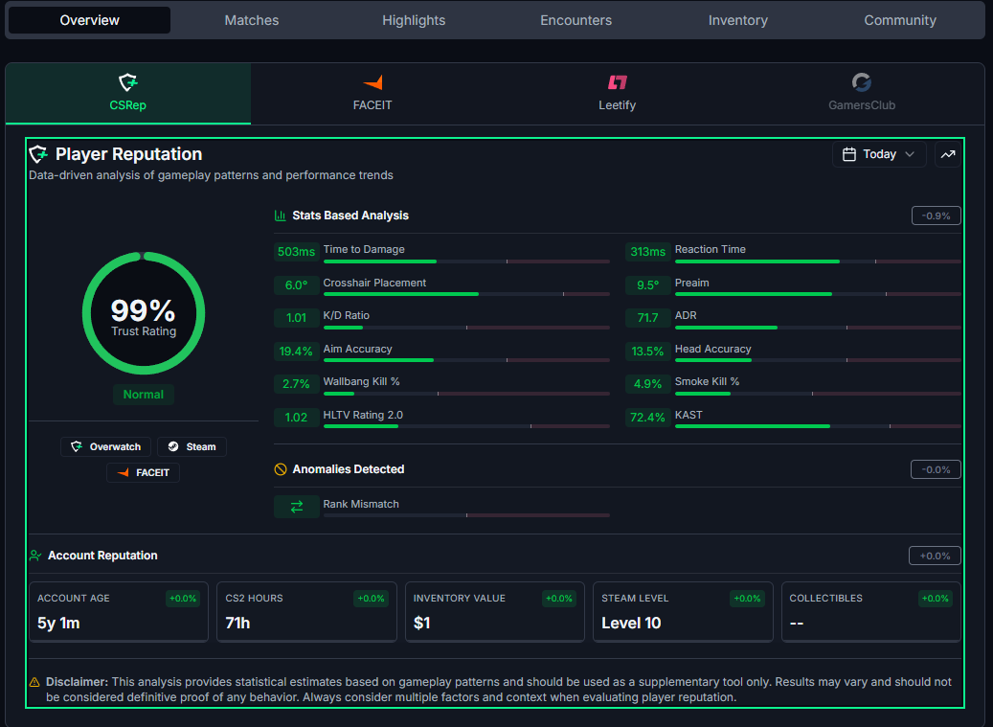Select the Leetify logo icon
Screen dimensions: 993x727
tap(618, 81)
